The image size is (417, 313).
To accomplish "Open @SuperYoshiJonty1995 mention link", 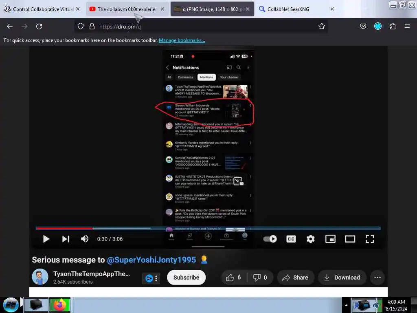I will click(151, 260).
